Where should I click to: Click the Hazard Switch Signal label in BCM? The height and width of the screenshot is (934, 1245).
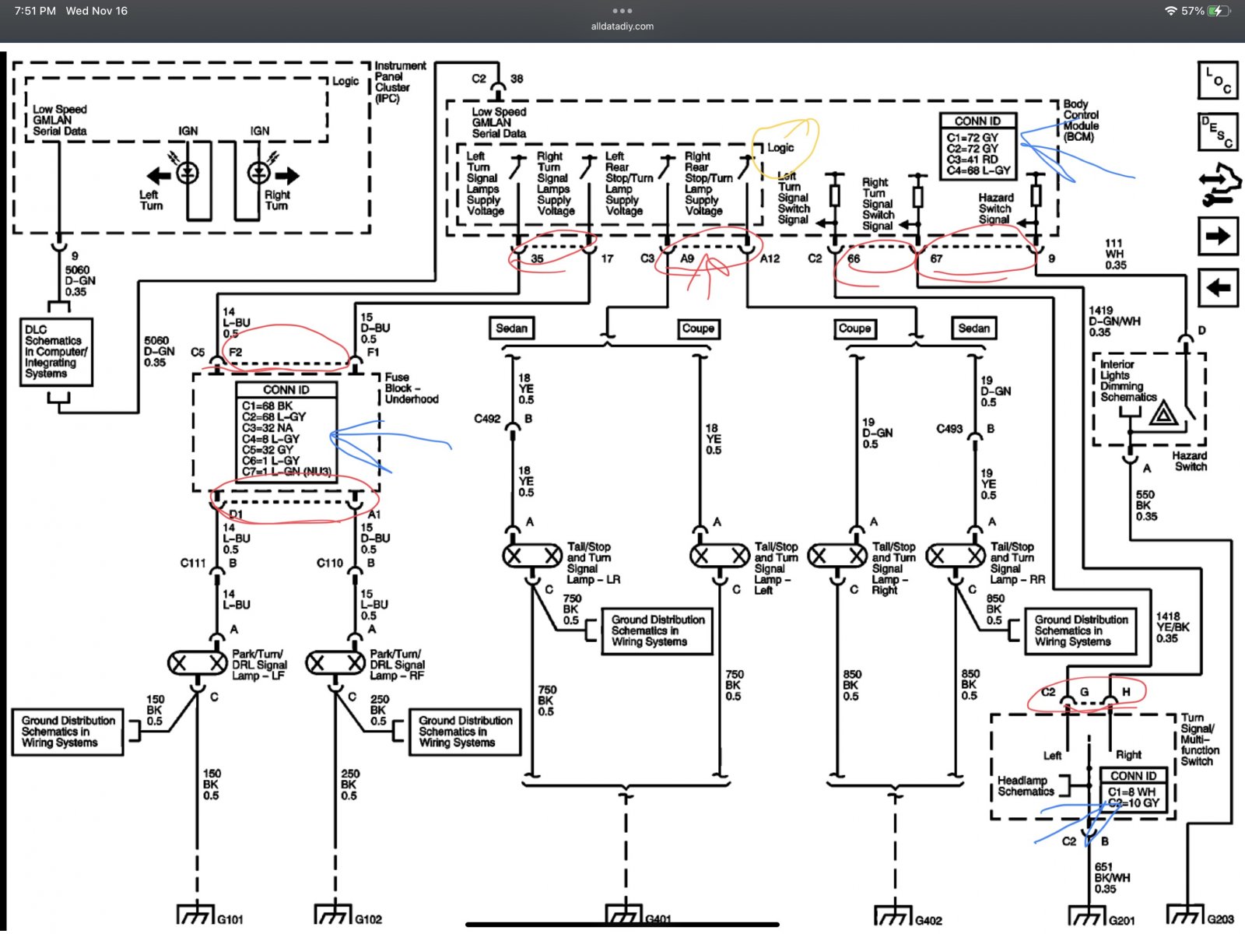click(x=996, y=209)
